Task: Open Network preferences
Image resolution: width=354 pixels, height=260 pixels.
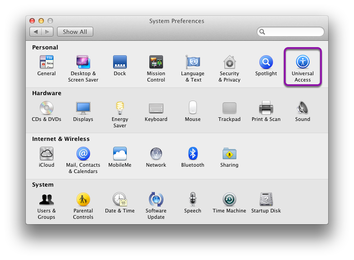Action: pyautogui.click(x=156, y=157)
